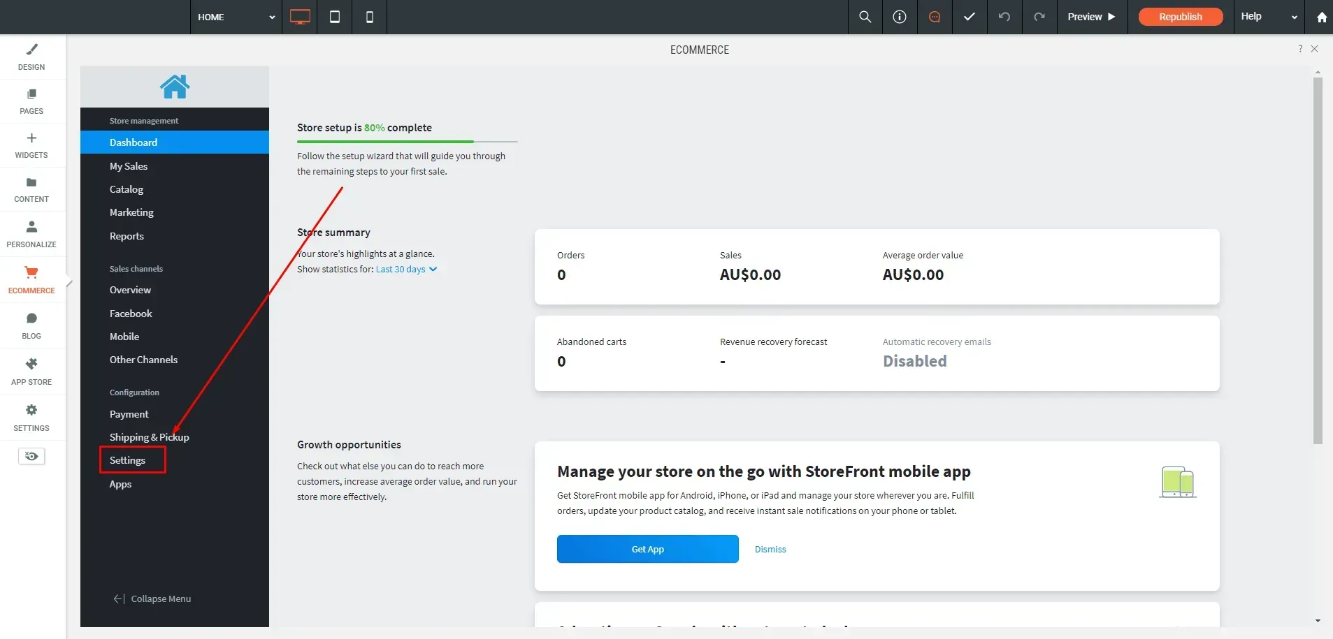Select Dashboard menu item
The image size is (1333, 639).
[175, 142]
